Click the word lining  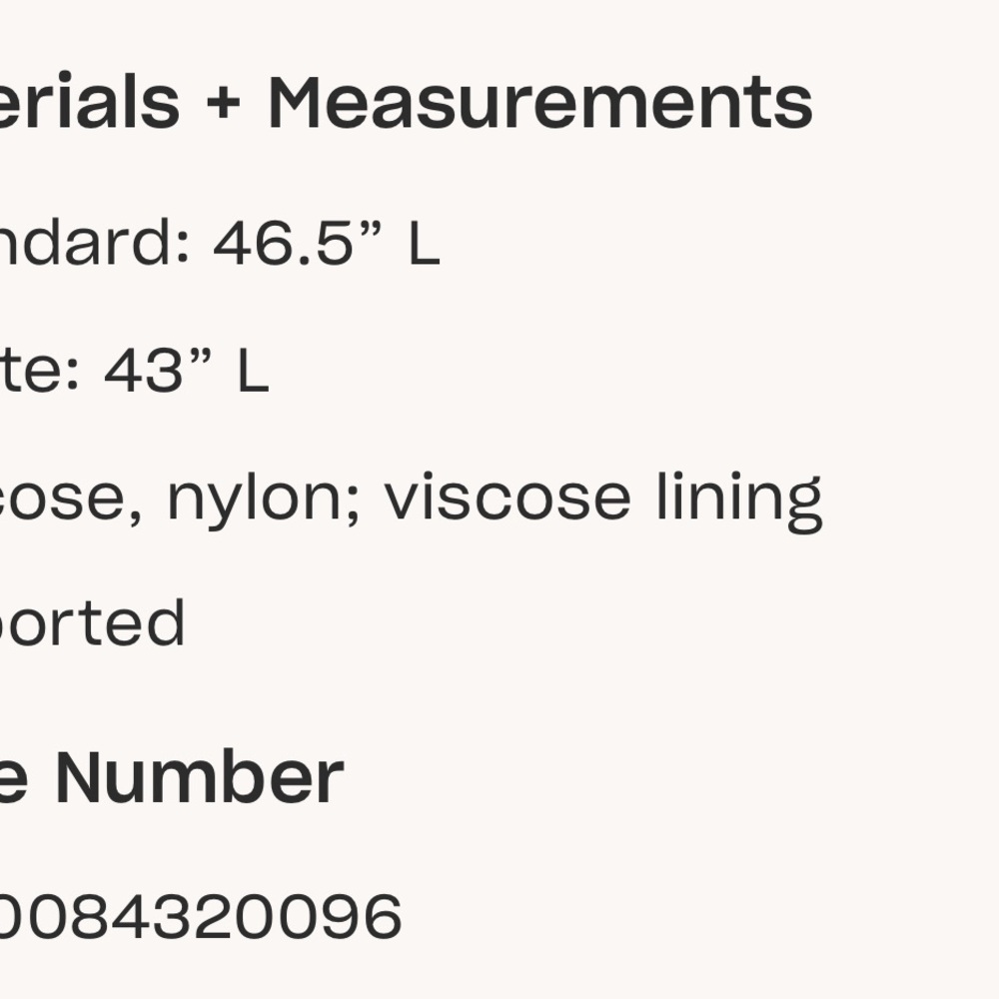(739, 500)
